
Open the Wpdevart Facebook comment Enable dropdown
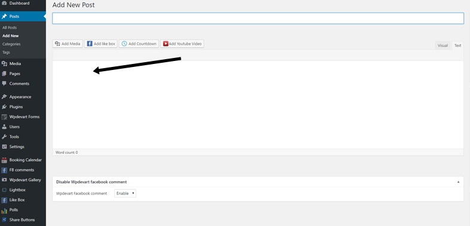coord(126,193)
